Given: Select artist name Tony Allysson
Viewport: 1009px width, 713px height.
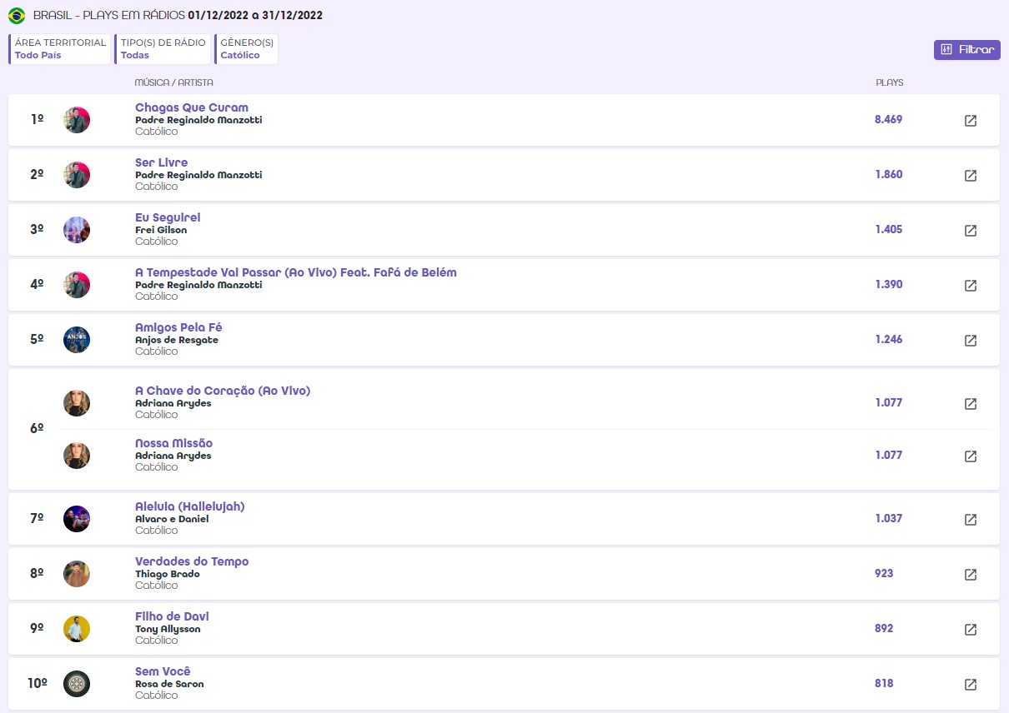Looking at the screenshot, I should 168,629.
